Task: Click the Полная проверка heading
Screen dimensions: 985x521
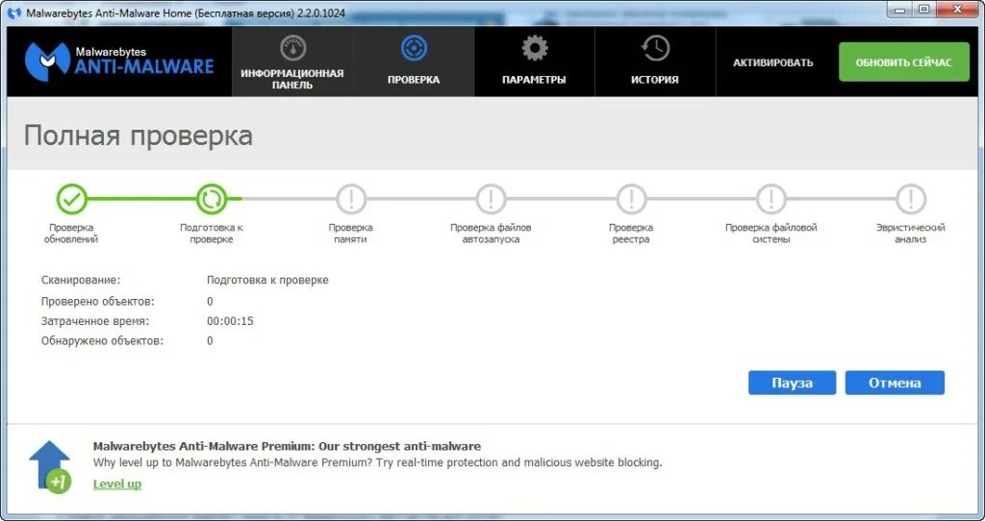Action: click(x=139, y=136)
